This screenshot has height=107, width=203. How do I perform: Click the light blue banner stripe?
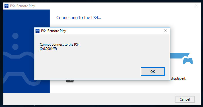tap(180, 55)
